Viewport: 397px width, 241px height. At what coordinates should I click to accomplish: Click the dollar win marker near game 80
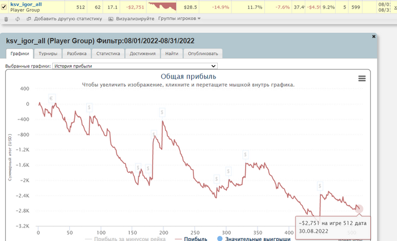(x=89, y=108)
